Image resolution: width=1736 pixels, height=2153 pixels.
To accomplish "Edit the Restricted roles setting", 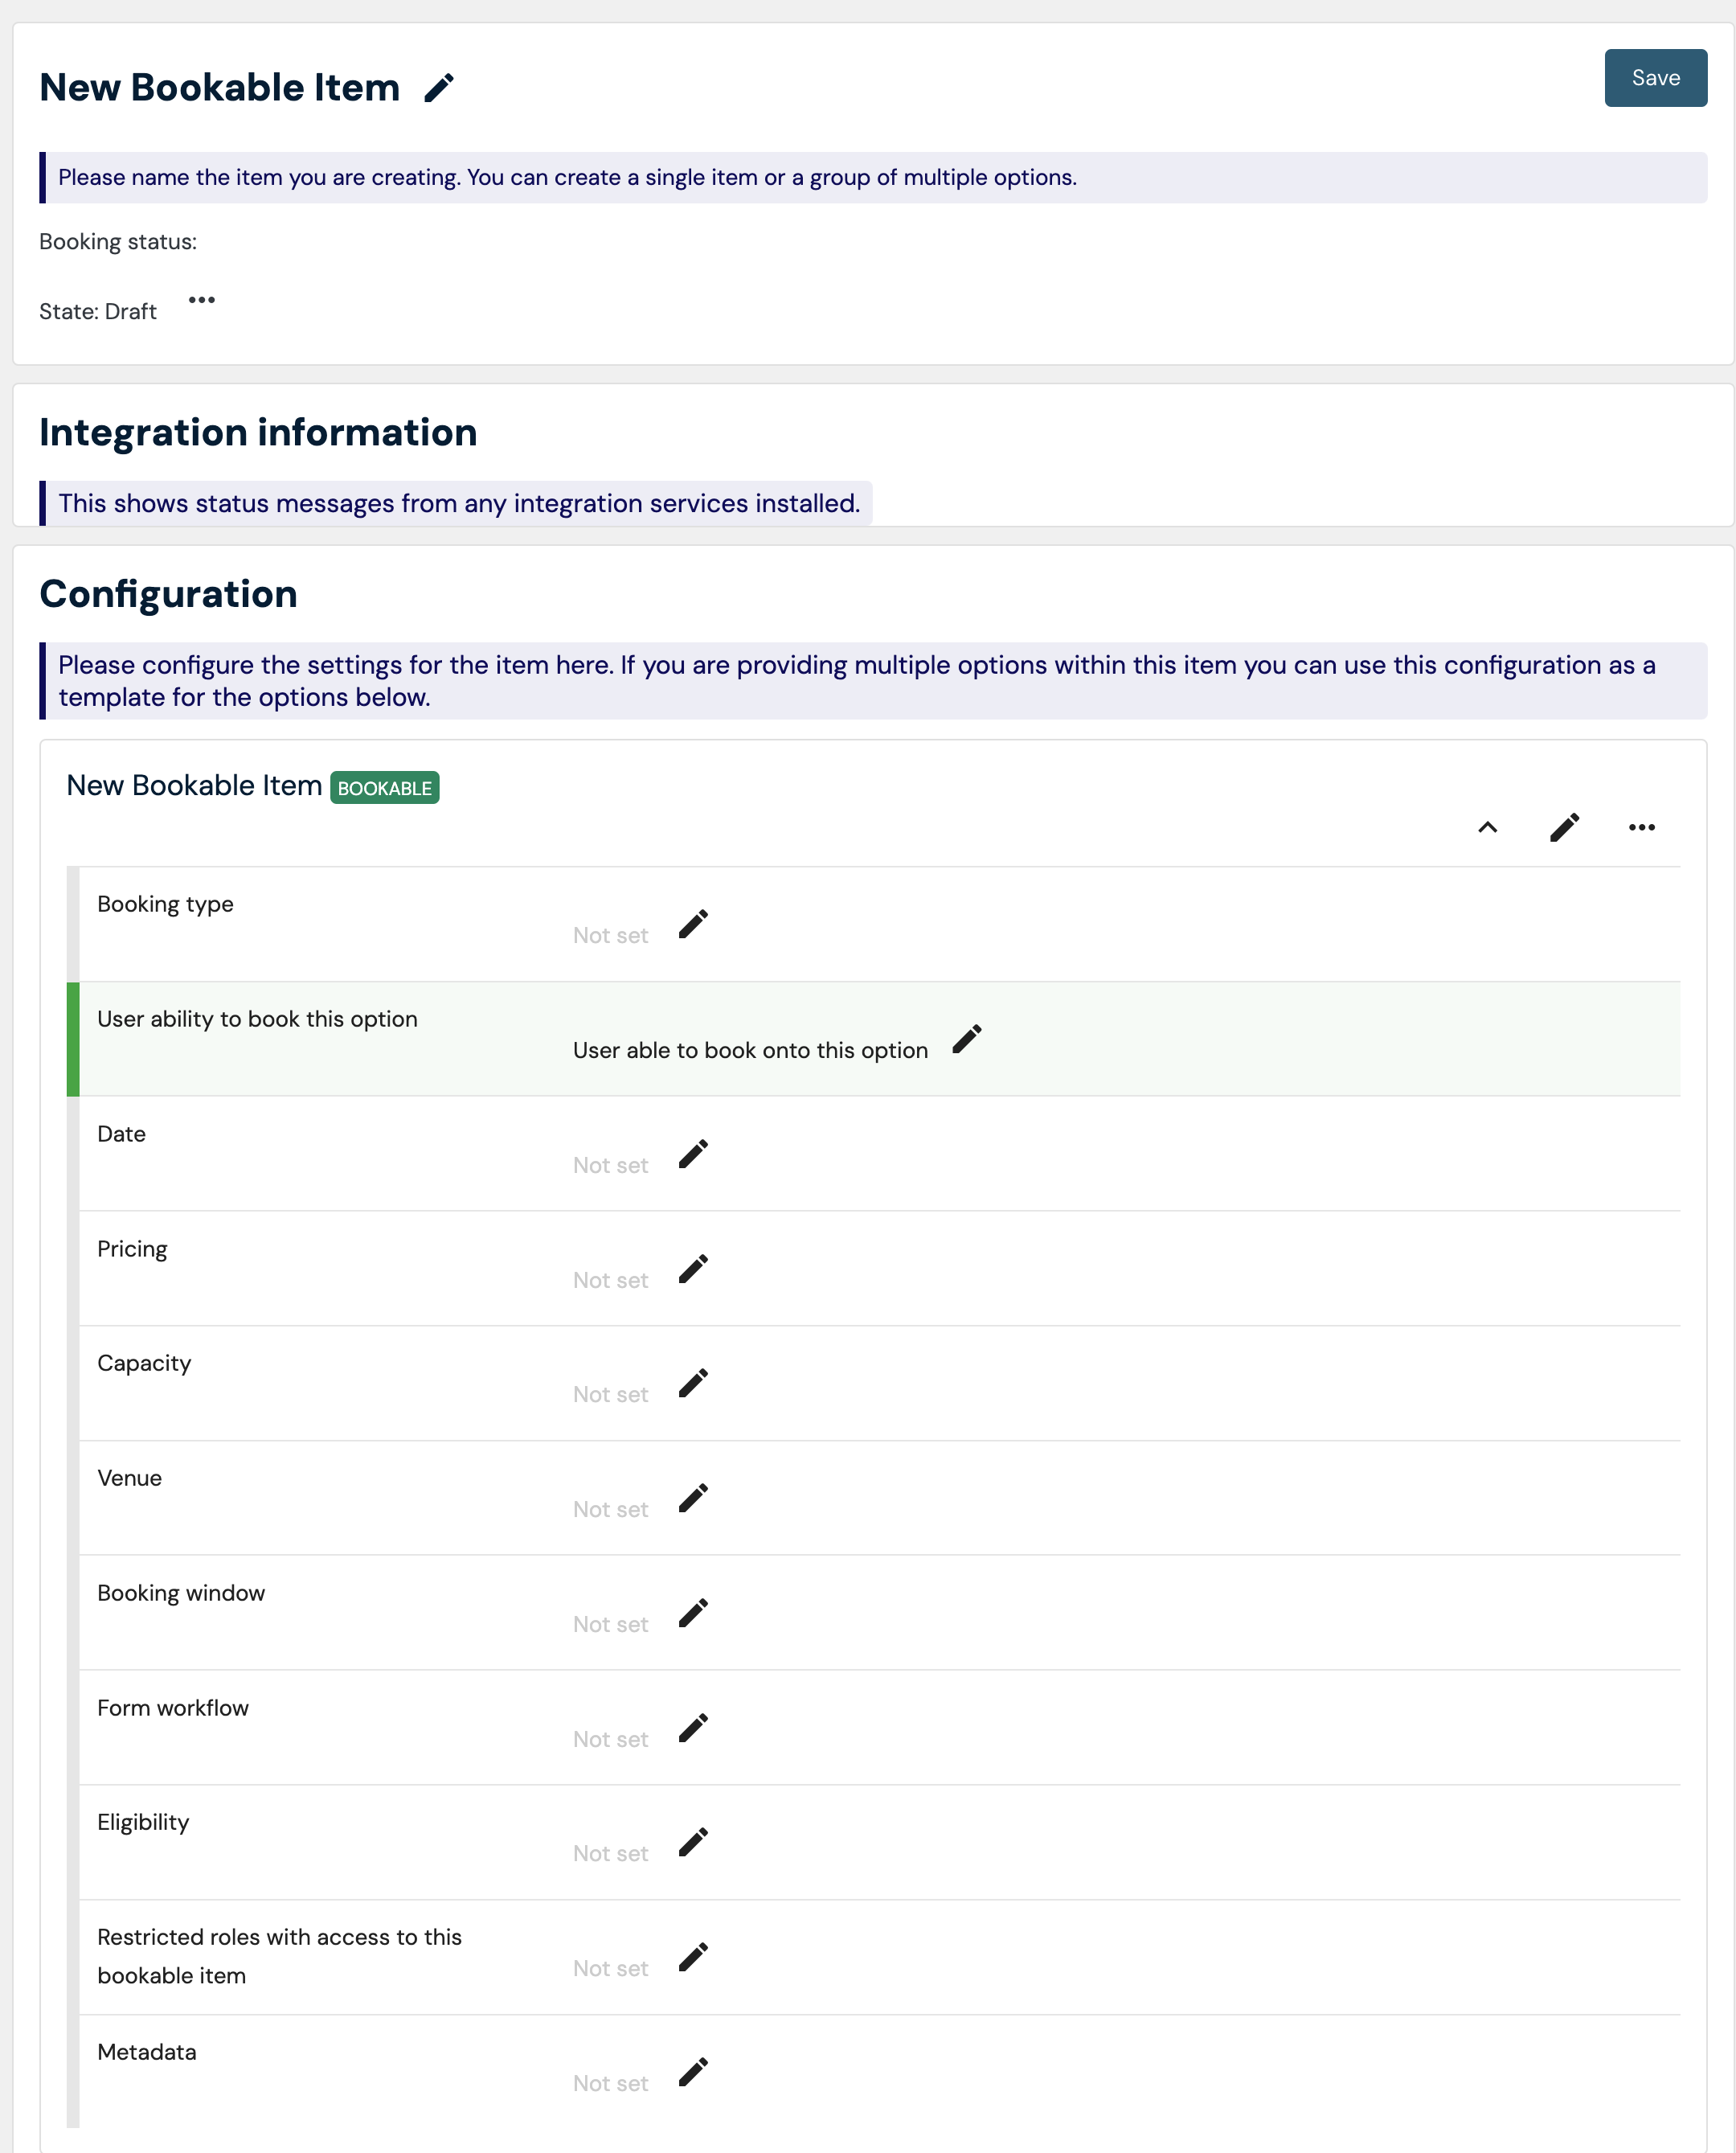I will (x=693, y=1958).
